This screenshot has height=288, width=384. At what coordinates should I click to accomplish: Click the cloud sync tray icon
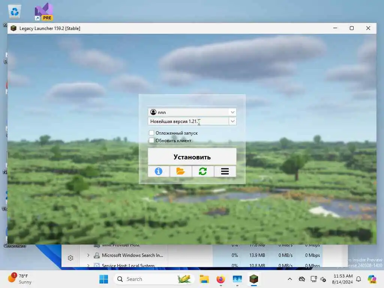click(302, 279)
